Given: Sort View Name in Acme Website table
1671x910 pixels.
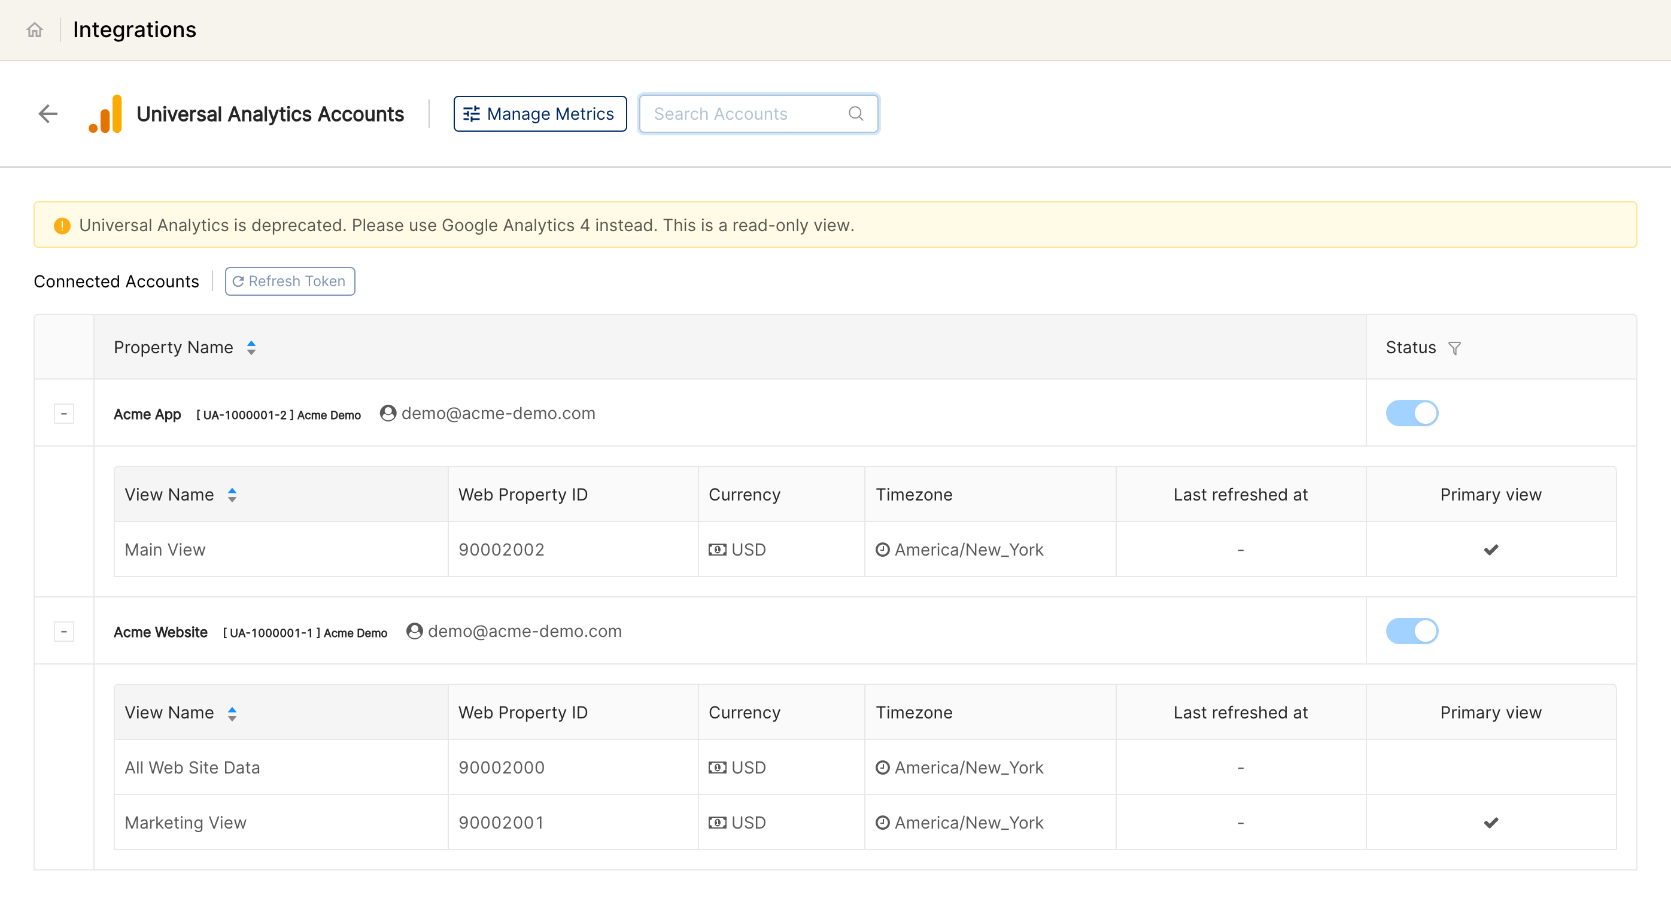Looking at the screenshot, I should point(232,713).
